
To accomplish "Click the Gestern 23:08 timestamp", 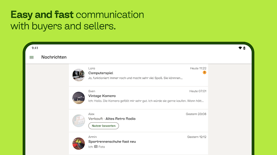I will [x=196, y=114].
